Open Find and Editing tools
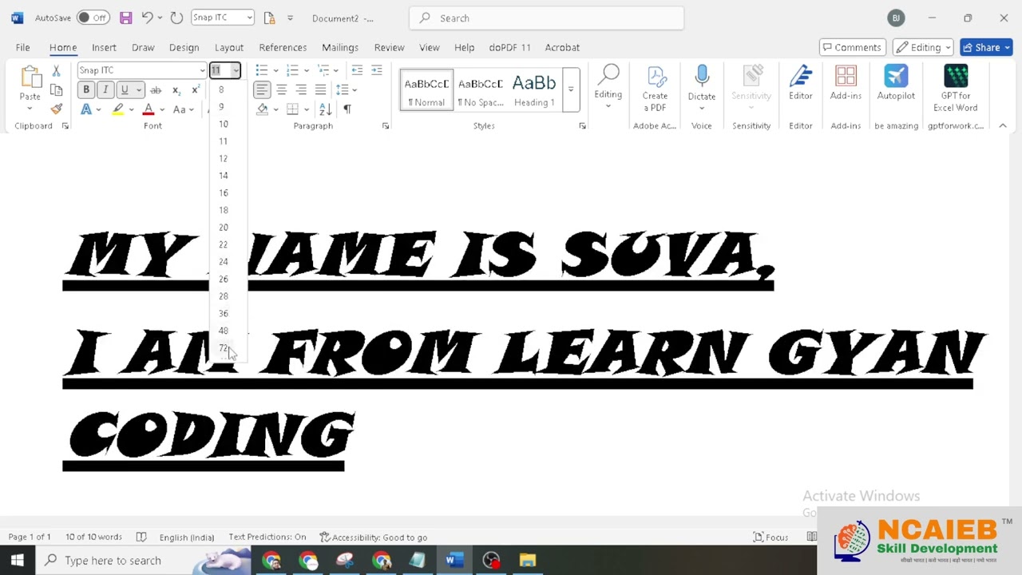Image resolution: width=1022 pixels, height=575 pixels. click(608, 87)
